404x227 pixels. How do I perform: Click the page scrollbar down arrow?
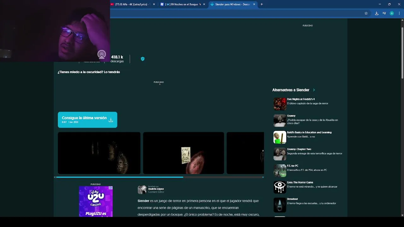coord(402,215)
